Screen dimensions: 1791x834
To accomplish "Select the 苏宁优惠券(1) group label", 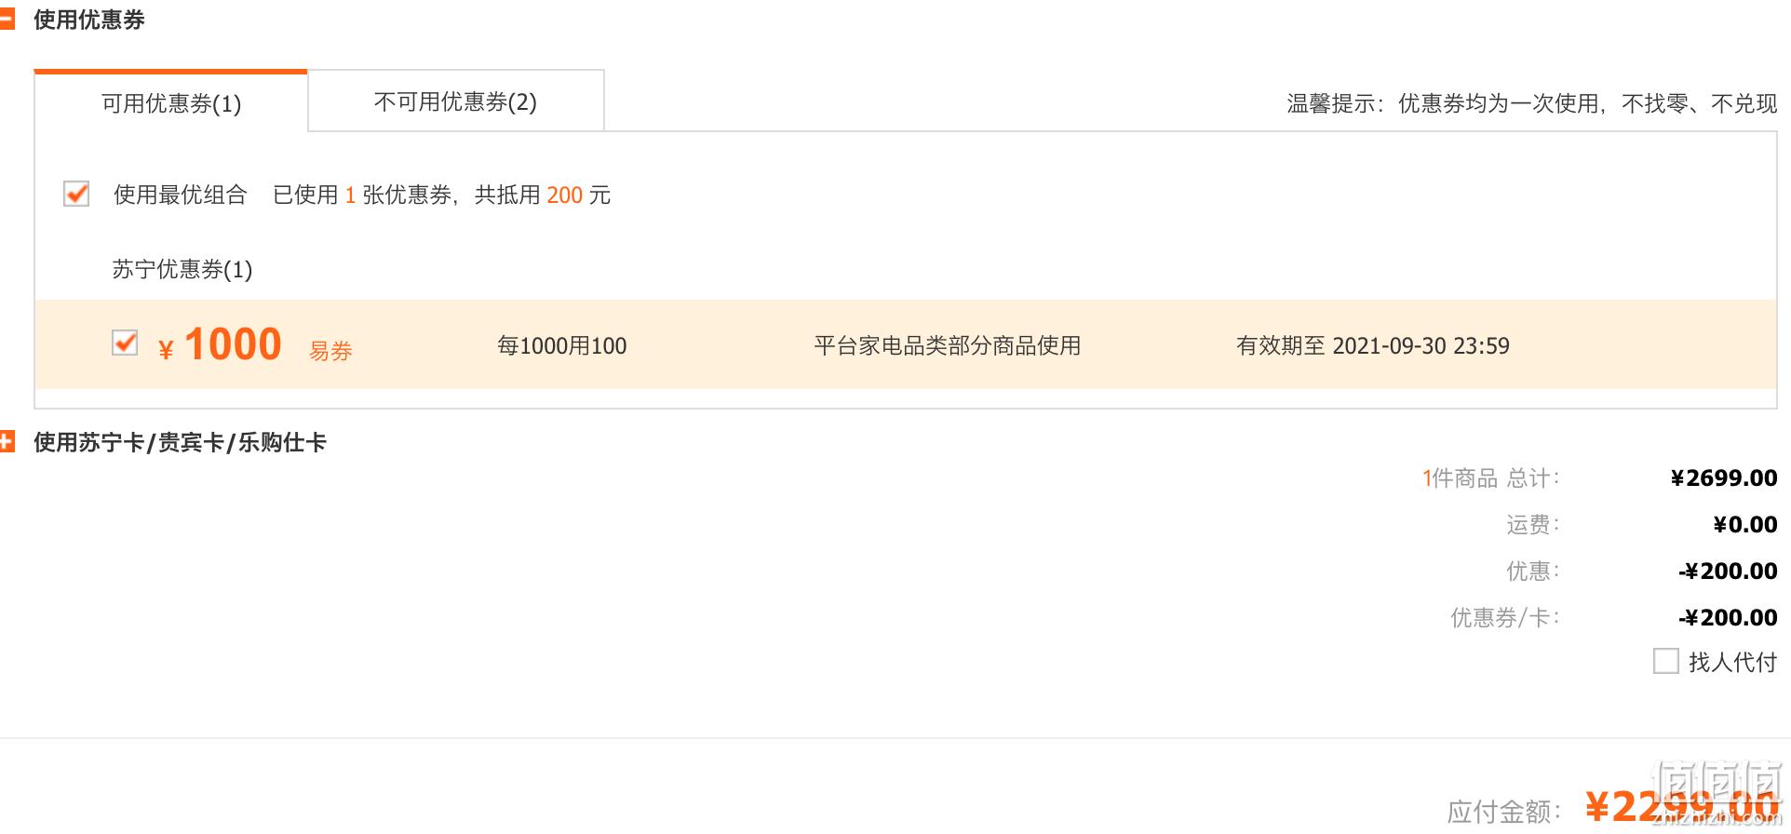I will coord(182,269).
